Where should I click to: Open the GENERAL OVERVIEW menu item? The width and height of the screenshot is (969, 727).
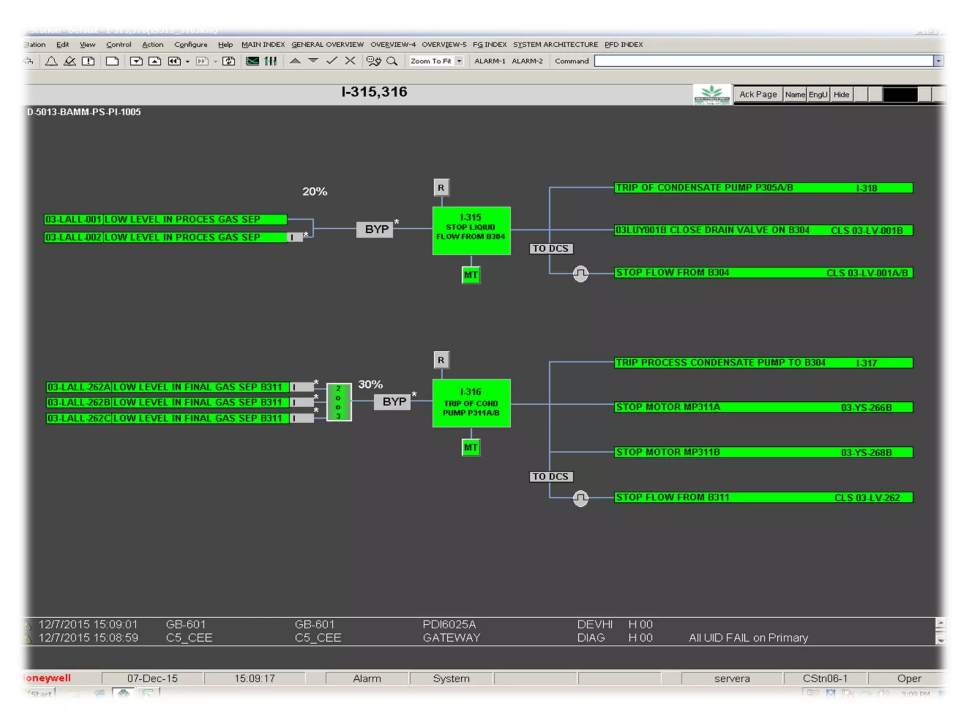coord(327,44)
